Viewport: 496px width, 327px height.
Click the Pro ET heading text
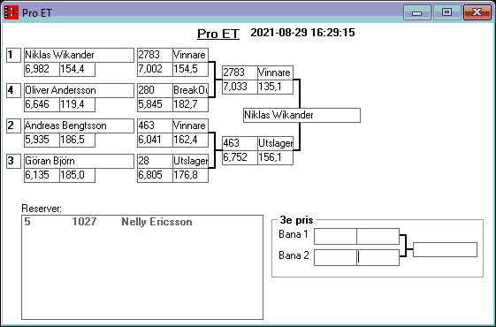[x=218, y=34]
